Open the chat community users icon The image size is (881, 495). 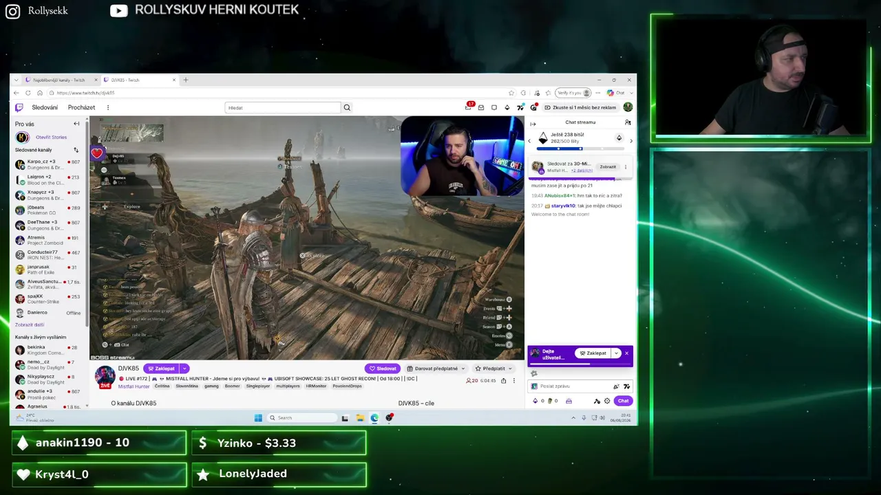pyautogui.click(x=628, y=122)
